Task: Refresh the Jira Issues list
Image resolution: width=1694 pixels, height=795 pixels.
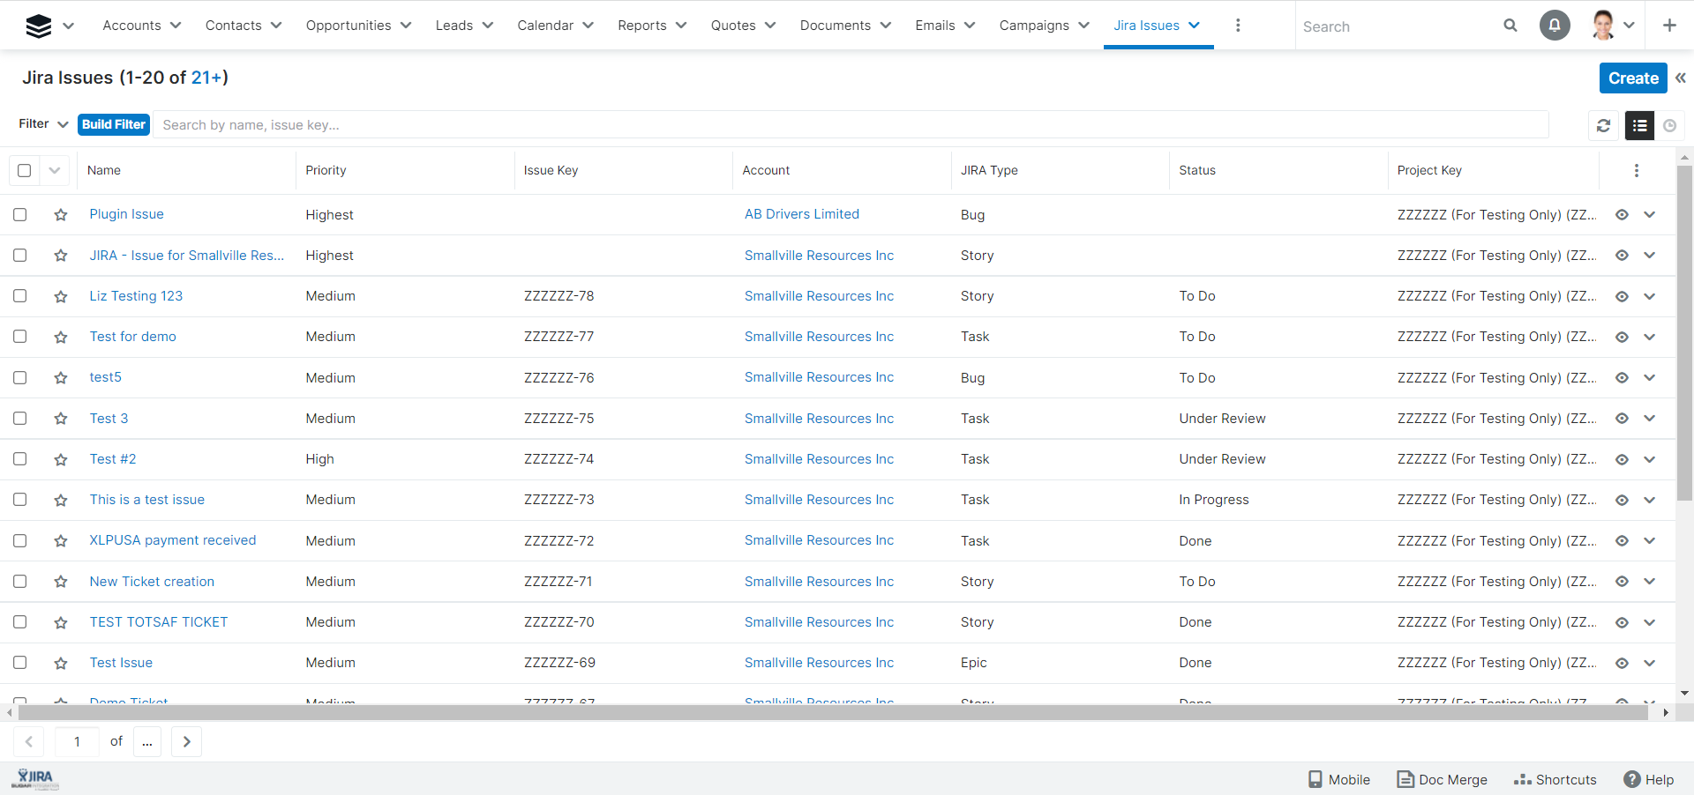Action: 1604,125
